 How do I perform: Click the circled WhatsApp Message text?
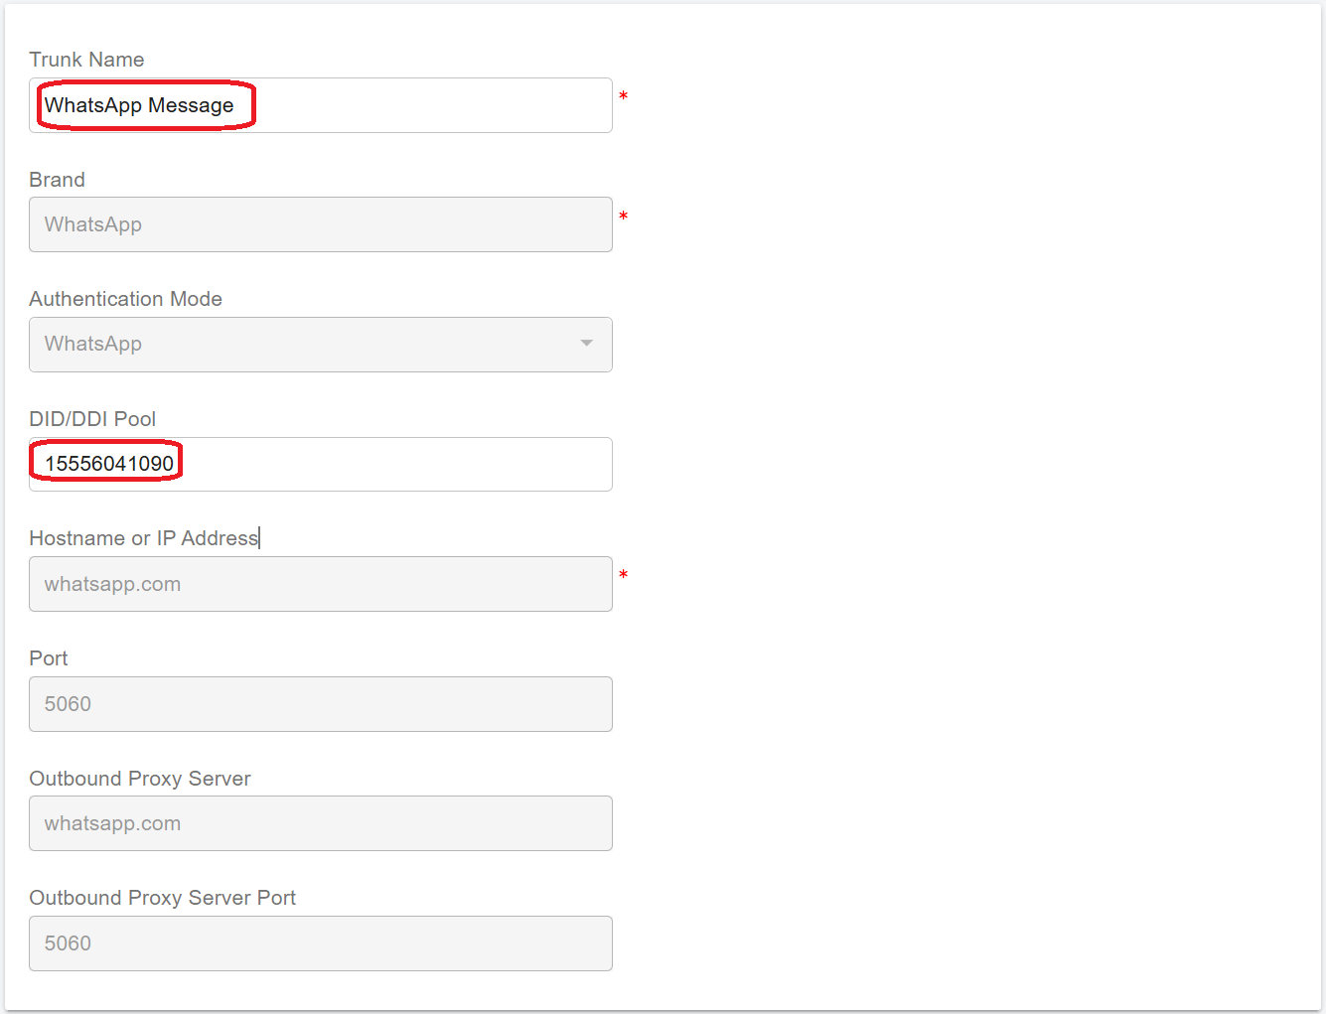point(139,105)
